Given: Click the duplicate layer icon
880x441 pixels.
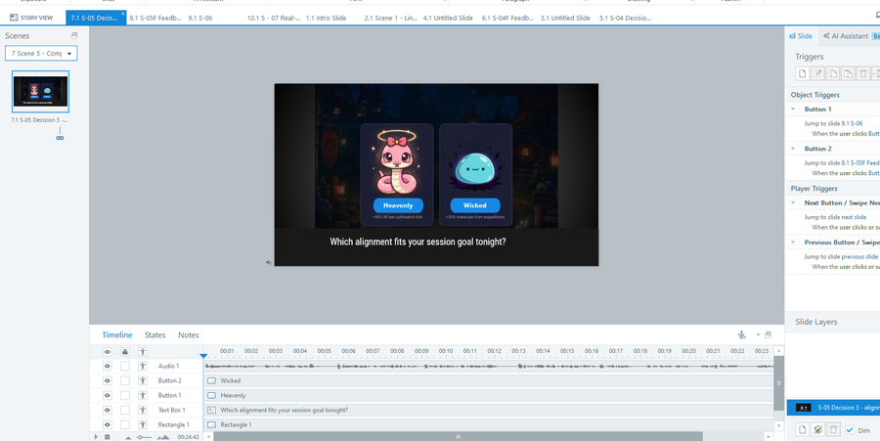Looking at the screenshot, I should coord(817,430).
